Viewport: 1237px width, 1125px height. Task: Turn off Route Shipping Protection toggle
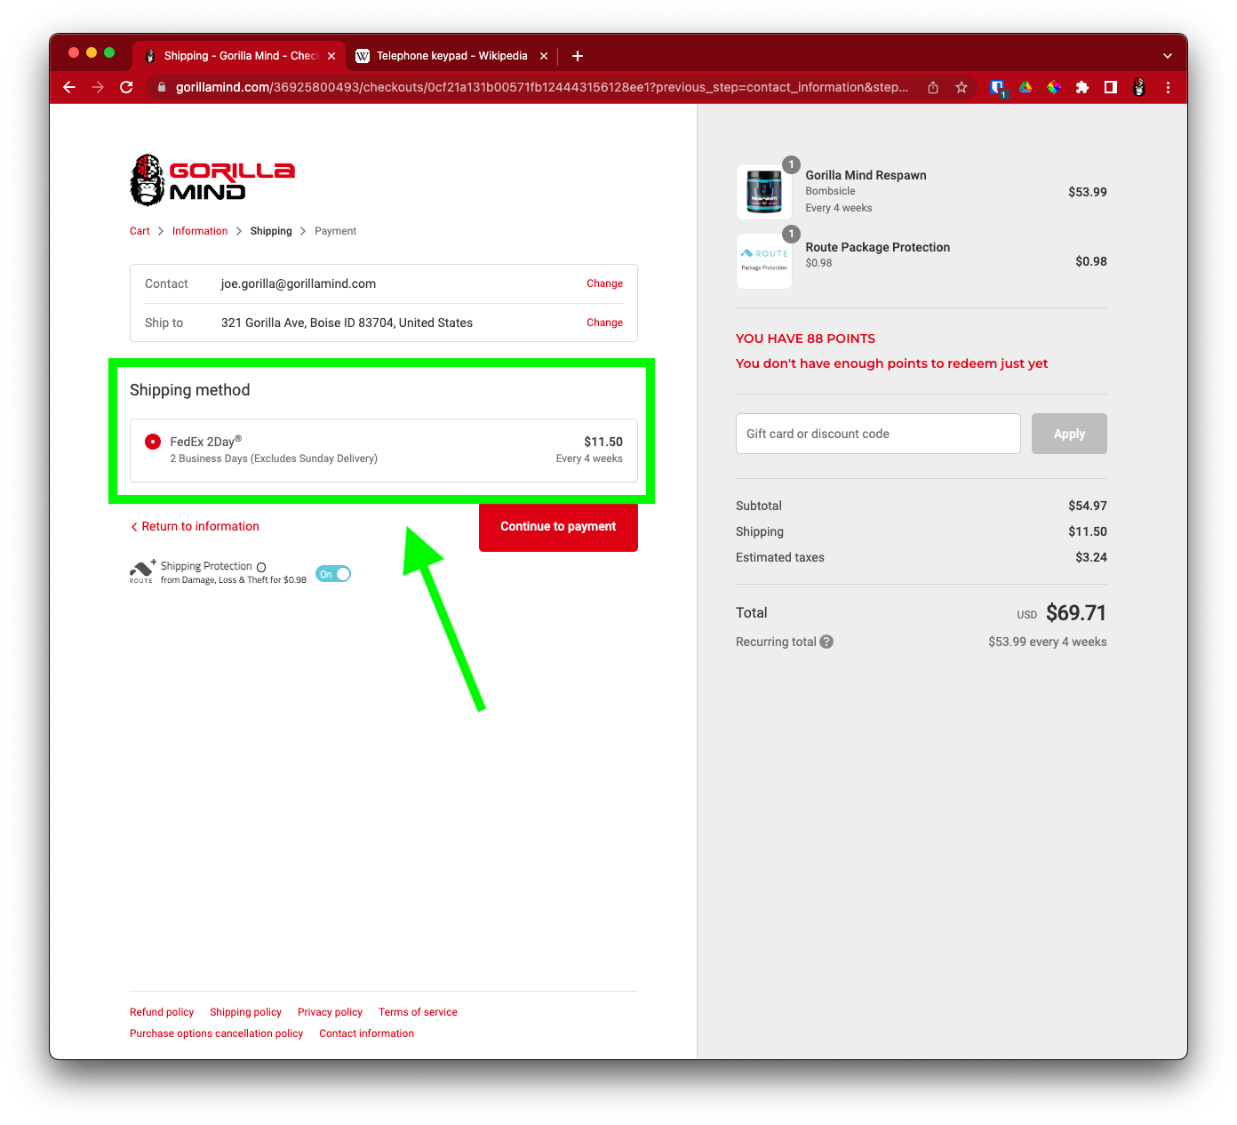coord(333,574)
